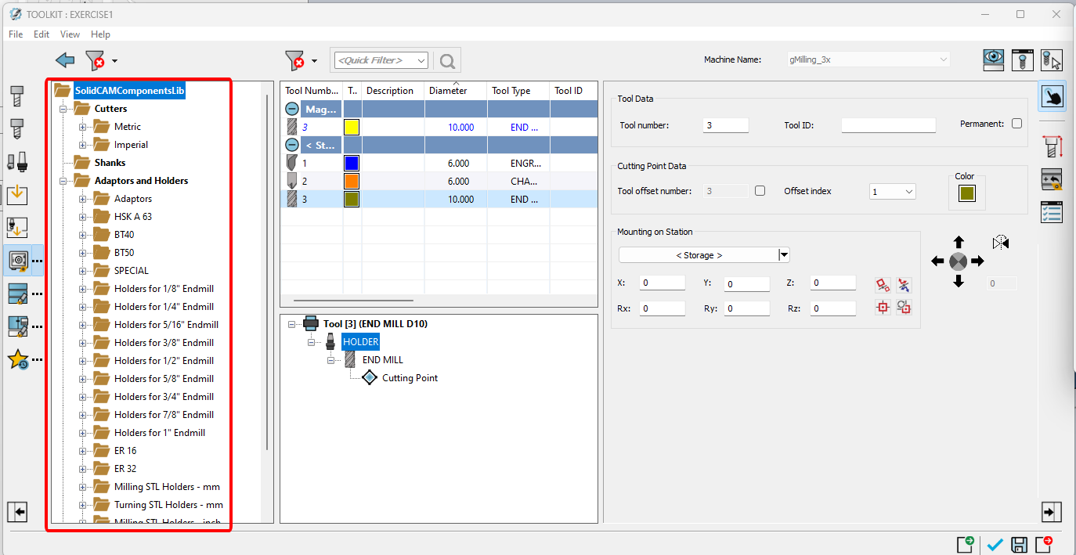Image resolution: width=1076 pixels, height=555 pixels.
Task: Click the down arrow in the mounting direction pad
Action: (x=959, y=281)
